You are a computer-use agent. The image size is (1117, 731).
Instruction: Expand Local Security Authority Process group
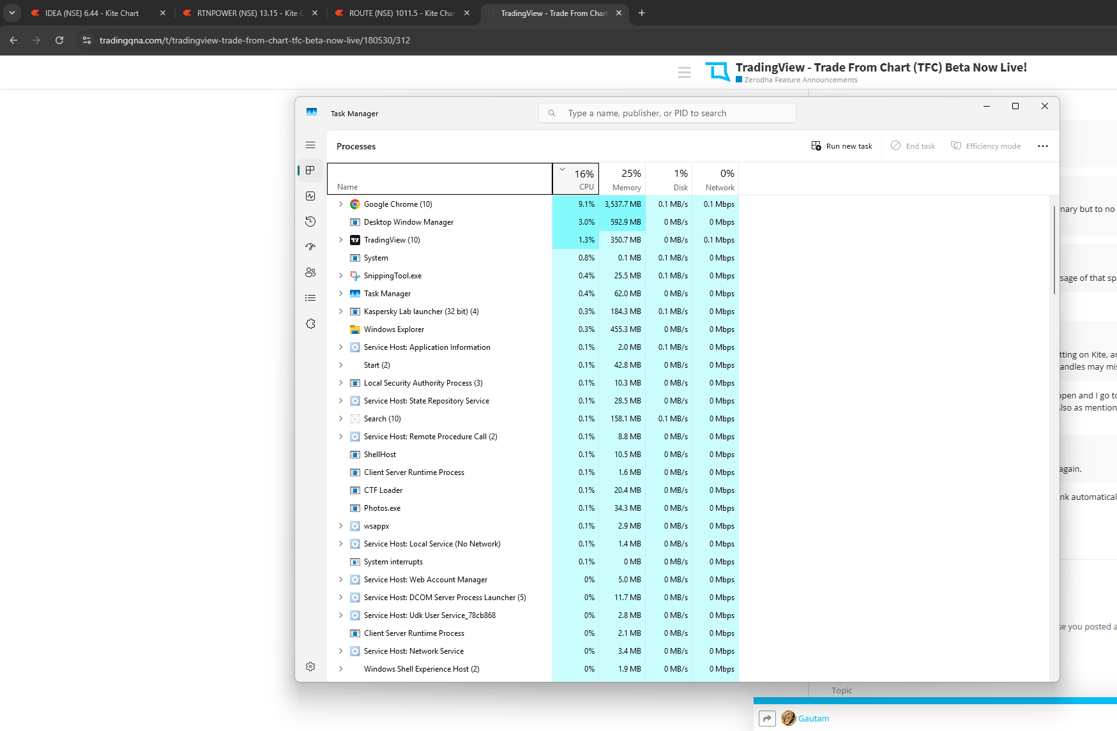coord(340,383)
